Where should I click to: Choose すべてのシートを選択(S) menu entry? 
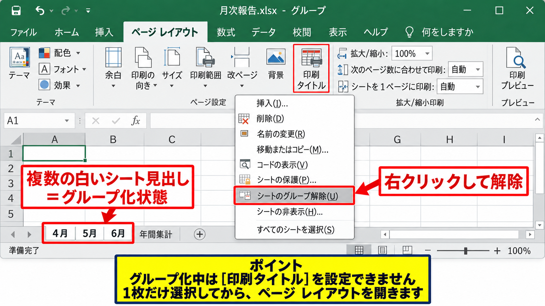294,230
